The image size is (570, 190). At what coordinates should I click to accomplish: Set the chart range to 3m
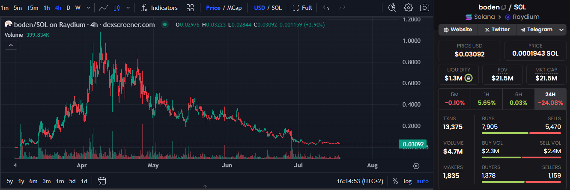pyautogui.click(x=47, y=181)
